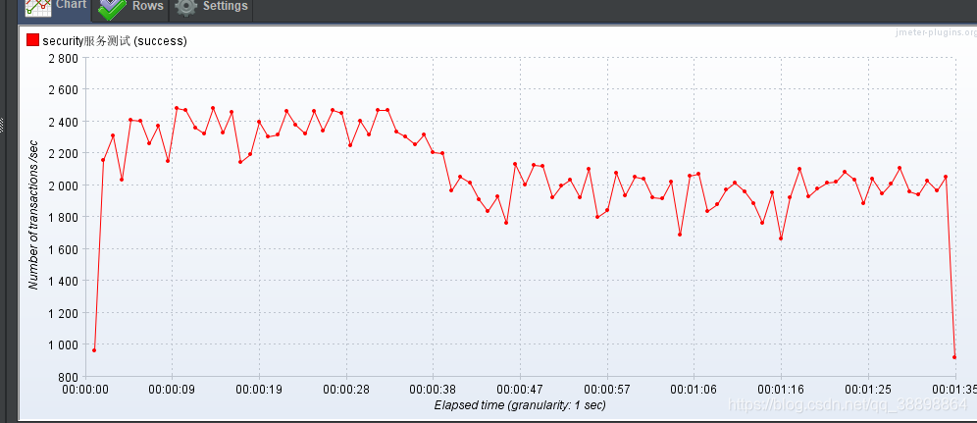
Task: Click the 00:00:00 time label
Action: pos(85,390)
